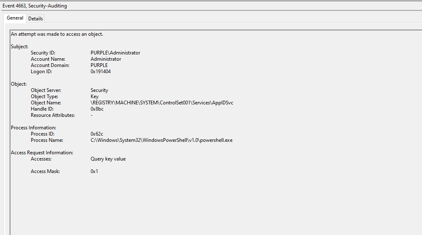Click the Process ID value 0x62c
422x235 pixels.
(x=96, y=134)
